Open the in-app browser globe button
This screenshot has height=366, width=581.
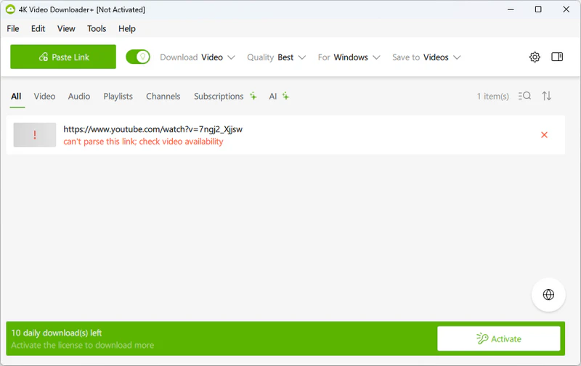(x=548, y=295)
